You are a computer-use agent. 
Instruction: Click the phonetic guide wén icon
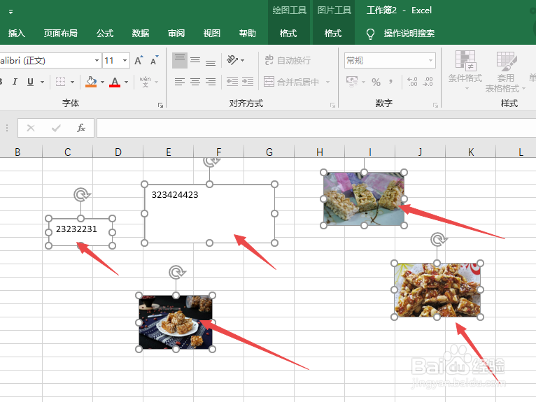(146, 82)
